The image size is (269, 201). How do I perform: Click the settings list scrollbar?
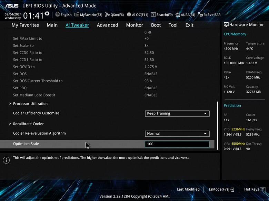click(x=218, y=126)
